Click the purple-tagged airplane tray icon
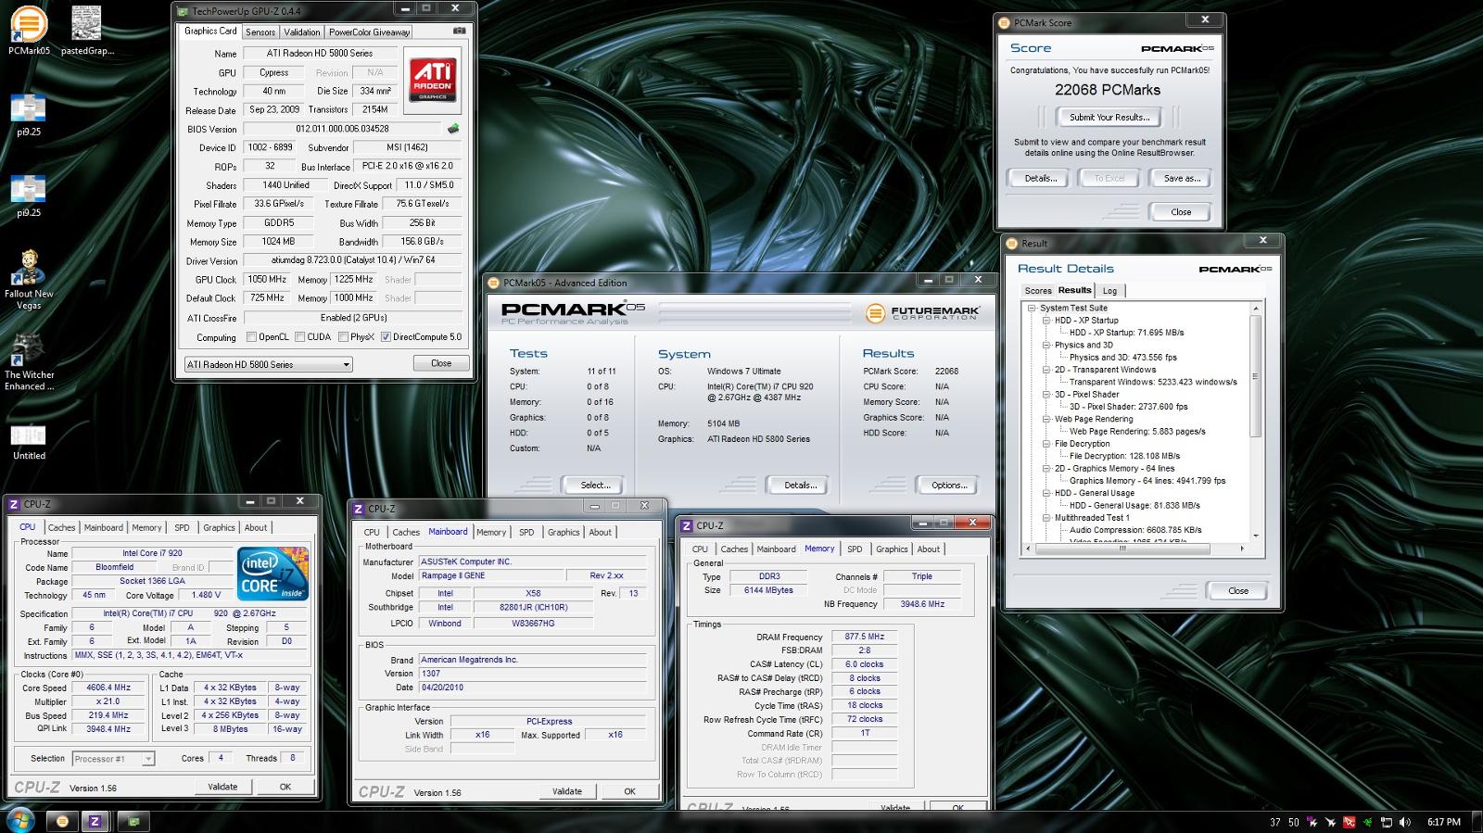This screenshot has width=1483, height=833. [x=1312, y=822]
